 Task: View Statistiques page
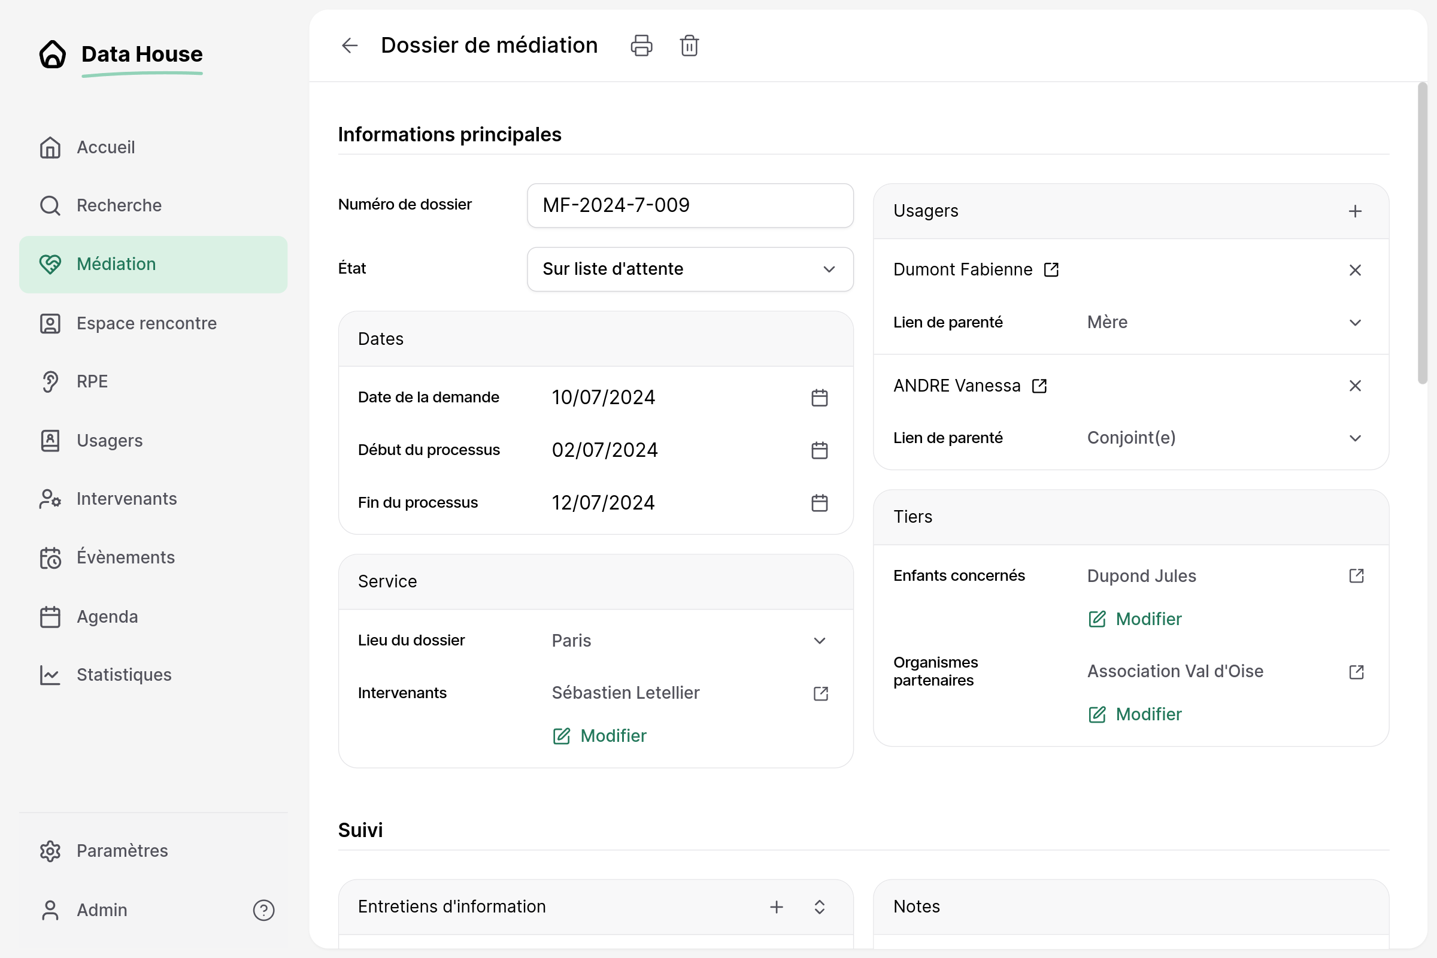pos(153,675)
